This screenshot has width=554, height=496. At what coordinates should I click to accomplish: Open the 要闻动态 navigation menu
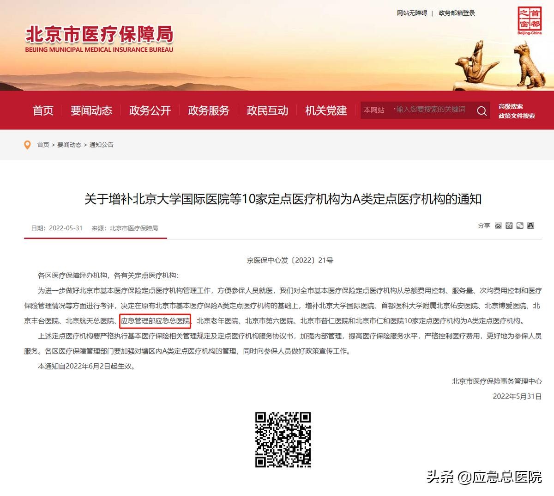point(91,110)
